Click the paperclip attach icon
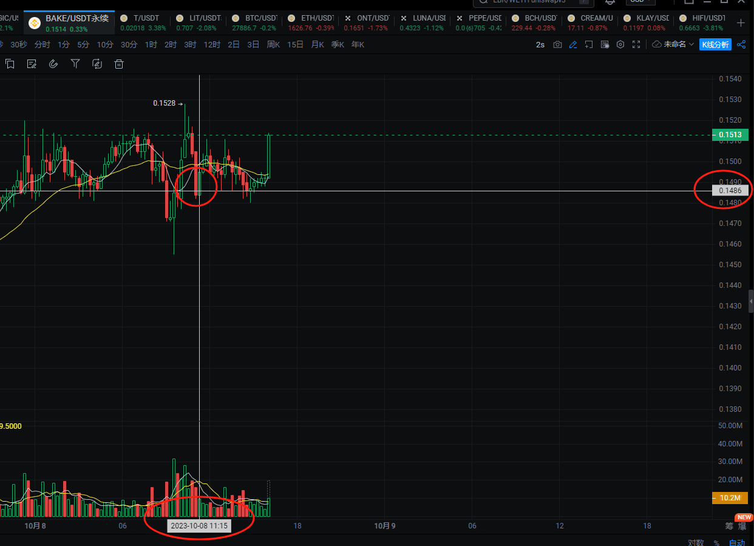 click(x=53, y=64)
